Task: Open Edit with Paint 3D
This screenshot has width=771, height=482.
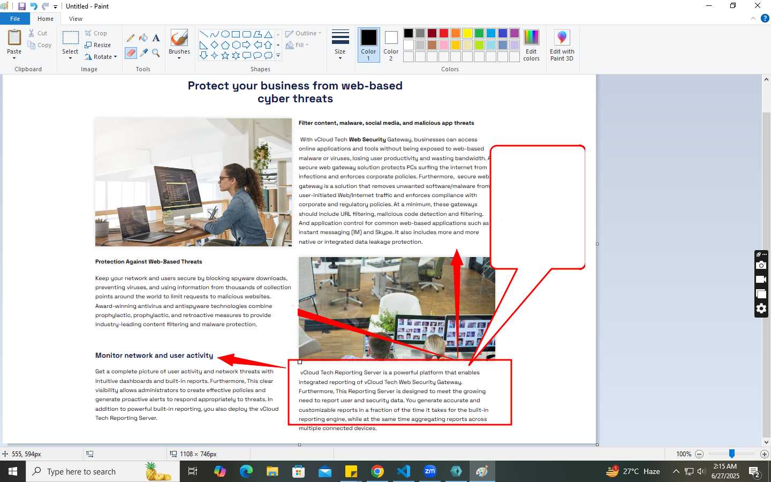Action: pos(562,46)
